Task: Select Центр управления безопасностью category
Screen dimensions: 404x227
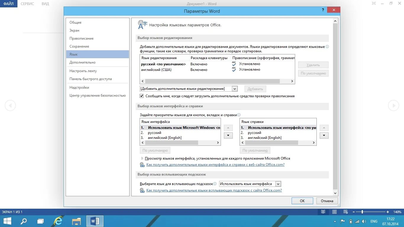Action: click(x=98, y=95)
